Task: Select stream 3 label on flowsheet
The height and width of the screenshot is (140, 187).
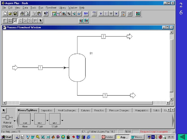Action: (105, 95)
